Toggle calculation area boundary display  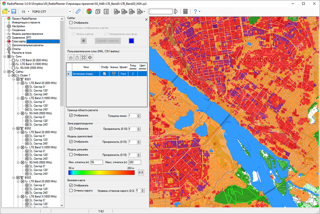click(x=71, y=115)
